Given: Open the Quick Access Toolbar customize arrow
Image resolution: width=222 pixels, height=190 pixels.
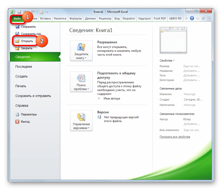Looking at the screenshot, I should 47,12.
